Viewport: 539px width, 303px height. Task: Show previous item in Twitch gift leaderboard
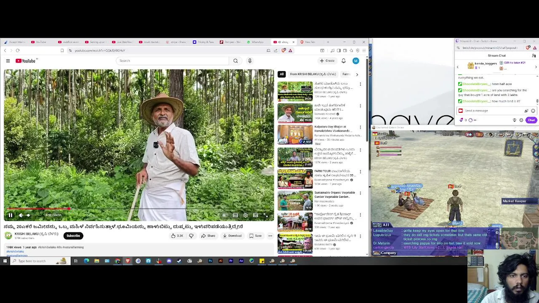tap(458, 67)
